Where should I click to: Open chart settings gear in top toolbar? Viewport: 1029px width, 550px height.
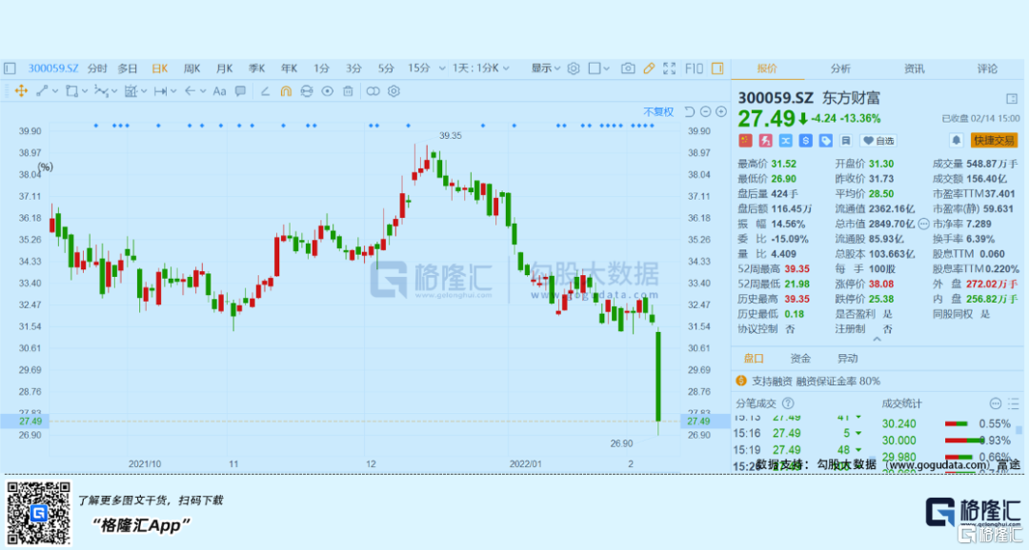pyautogui.click(x=574, y=69)
